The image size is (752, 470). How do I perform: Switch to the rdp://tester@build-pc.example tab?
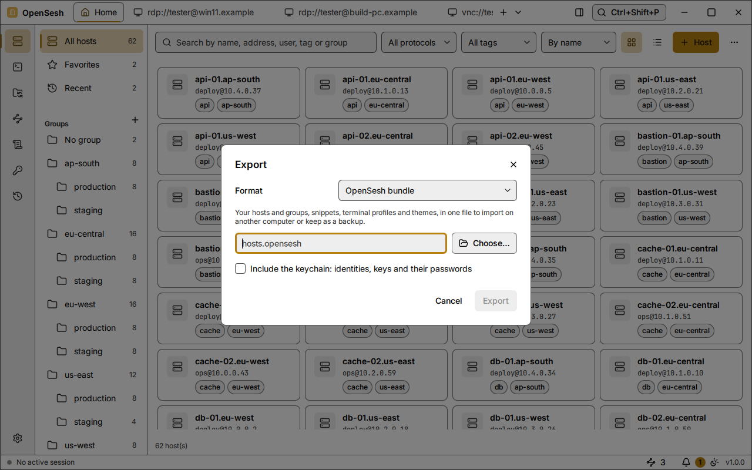pyautogui.click(x=350, y=12)
